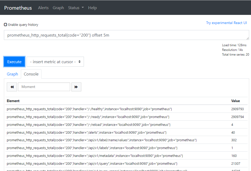Click the Moment time input field
This screenshot has height=171, width=251.
[44, 87]
